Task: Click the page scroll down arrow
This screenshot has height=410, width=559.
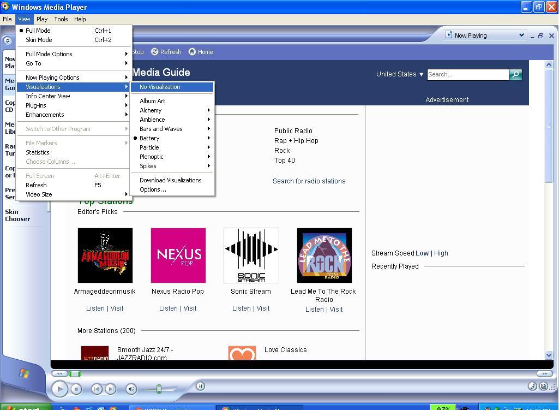Action: pos(549,355)
